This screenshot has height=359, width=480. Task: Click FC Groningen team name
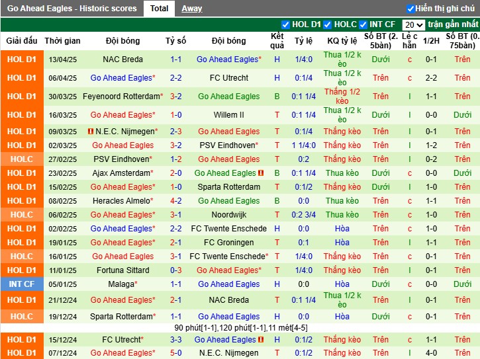coord(228,243)
